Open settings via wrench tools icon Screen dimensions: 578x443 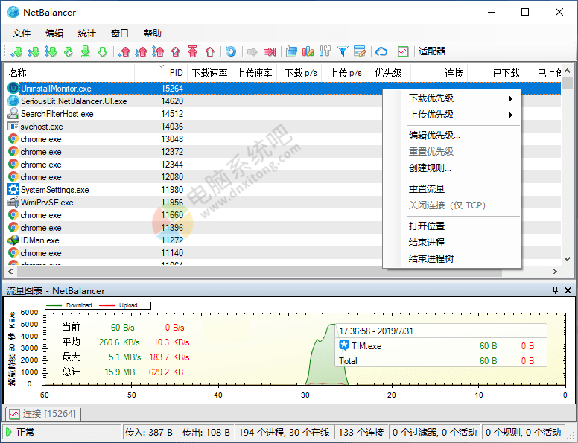pyautogui.click(x=325, y=51)
